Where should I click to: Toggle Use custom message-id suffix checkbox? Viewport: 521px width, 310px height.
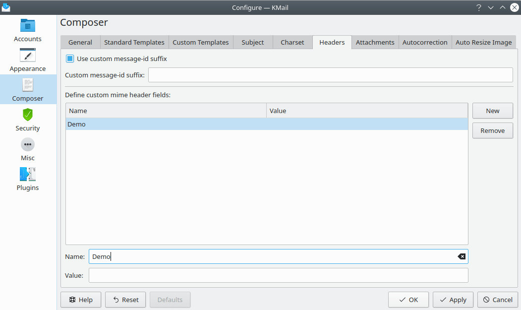coord(70,59)
